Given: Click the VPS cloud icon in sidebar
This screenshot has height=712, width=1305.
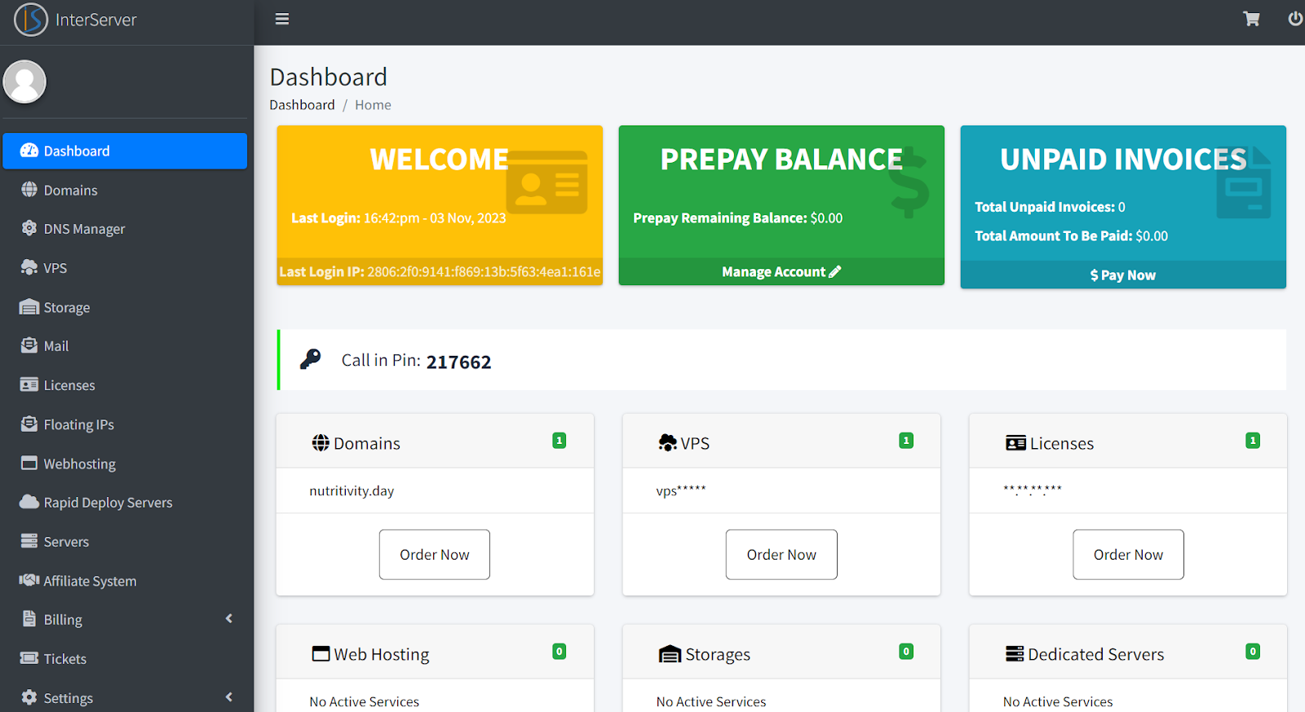Looking at the screenshot, I should point(29,267).
